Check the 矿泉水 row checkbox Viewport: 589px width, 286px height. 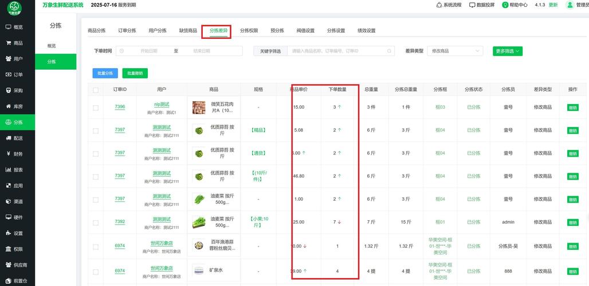click(96, 271)
